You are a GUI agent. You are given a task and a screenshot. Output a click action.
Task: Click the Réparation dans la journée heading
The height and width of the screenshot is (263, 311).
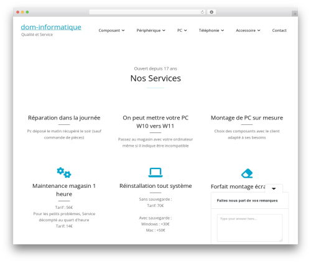point(64,118)
